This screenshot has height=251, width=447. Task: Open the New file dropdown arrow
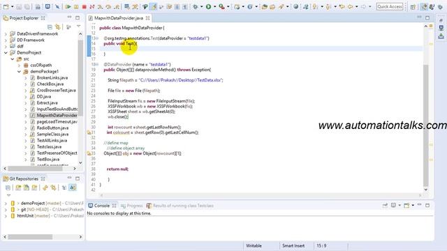(x=13, y=6)
